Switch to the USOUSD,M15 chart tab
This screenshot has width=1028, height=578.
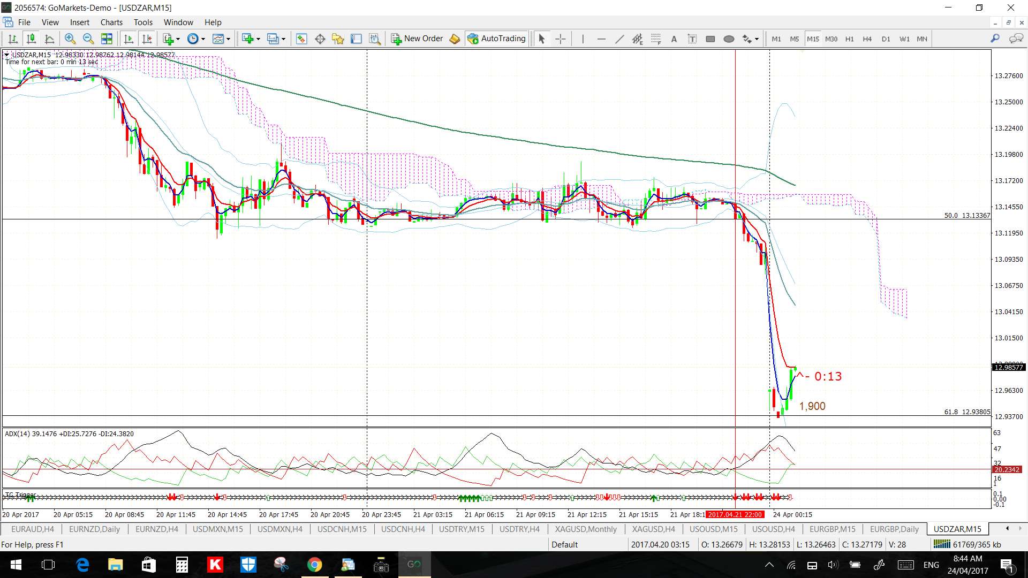(713, 529)
